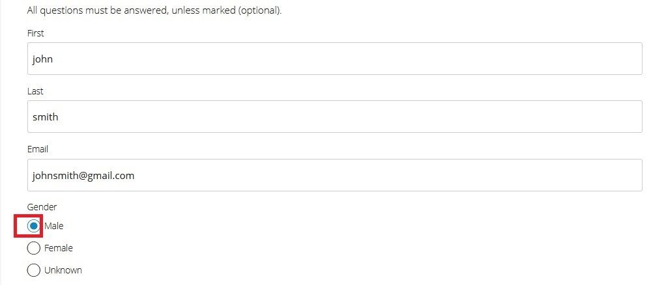
Task: Click into the Email input field
Action: [x=335, y=175]
